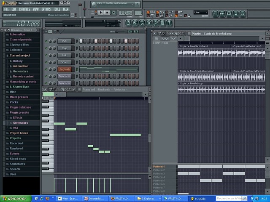The width and height of the screenshot is (270, 202).
Task: Expand the Plugin presets folder in browser
Action: point(19,112)
